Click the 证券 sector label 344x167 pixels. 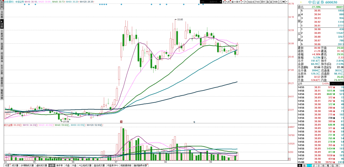pos(300,83)
